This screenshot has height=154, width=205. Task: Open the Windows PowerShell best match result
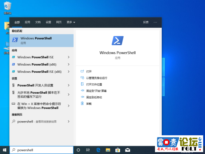coord(41,40)
